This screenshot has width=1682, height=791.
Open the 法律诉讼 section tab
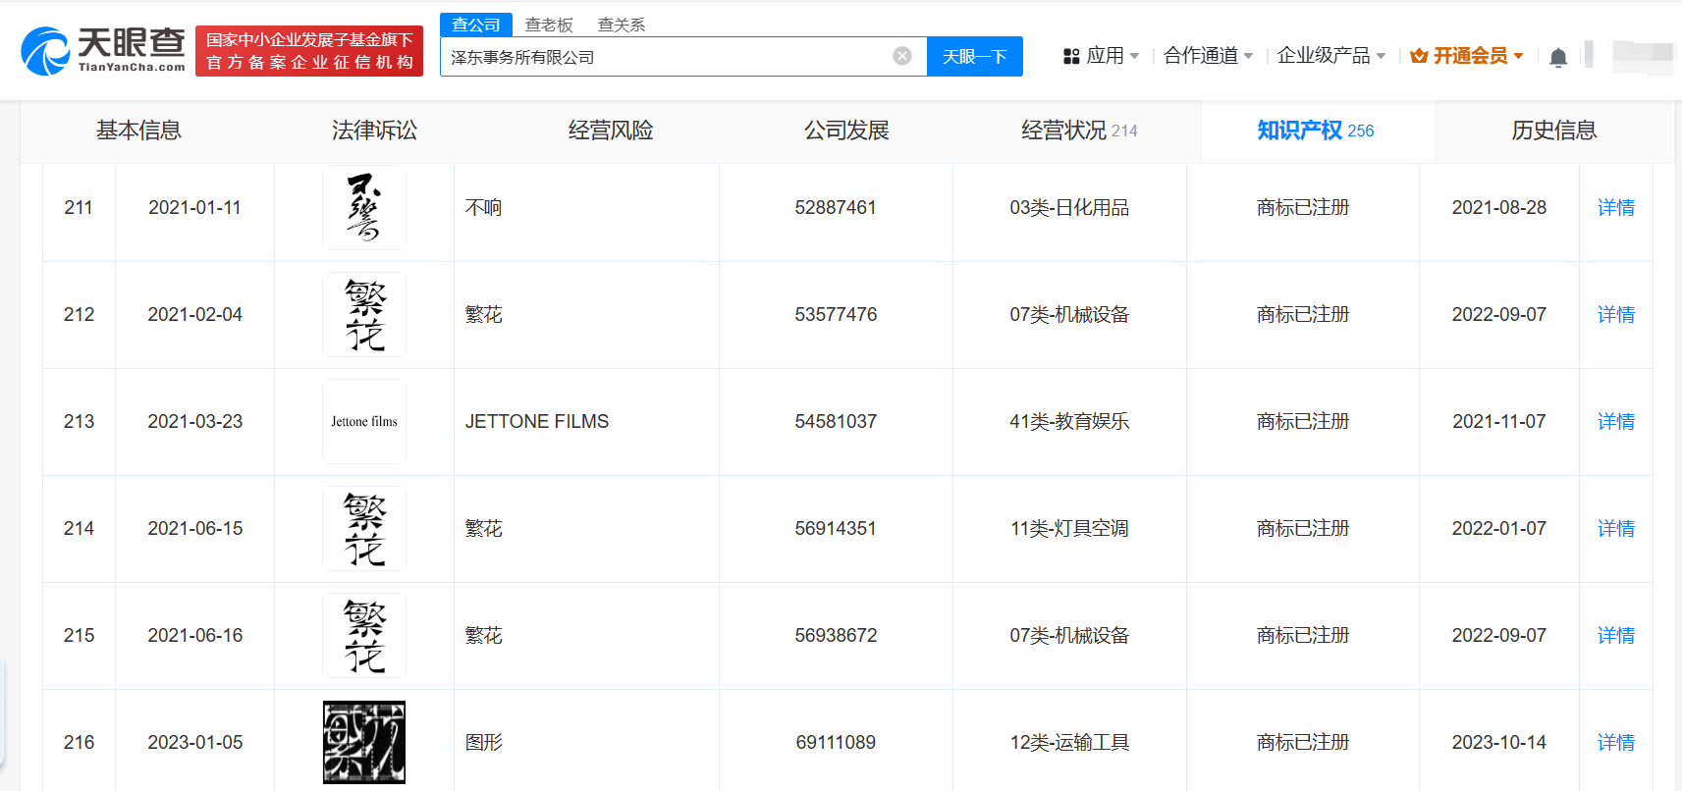(x=374, y=131)
